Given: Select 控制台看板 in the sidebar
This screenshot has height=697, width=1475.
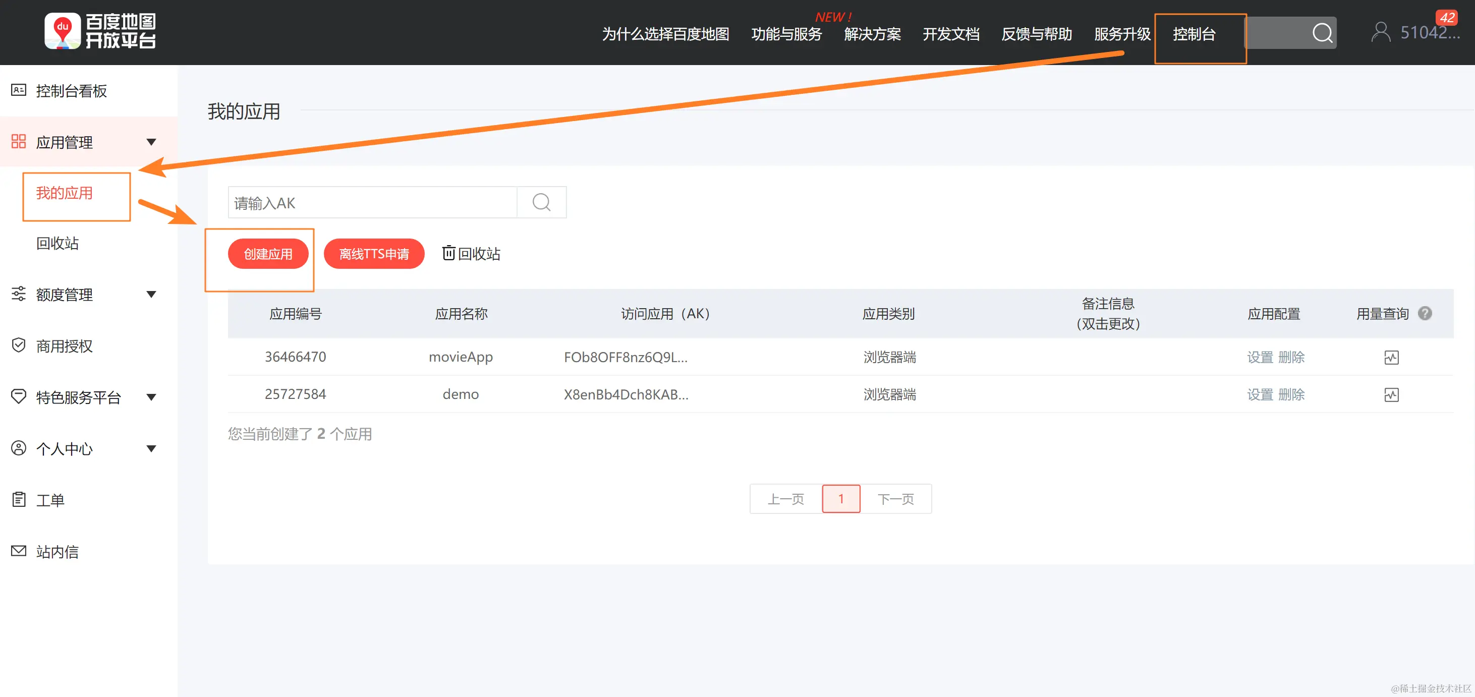Looking at the screenshot, I should (71, 91).
